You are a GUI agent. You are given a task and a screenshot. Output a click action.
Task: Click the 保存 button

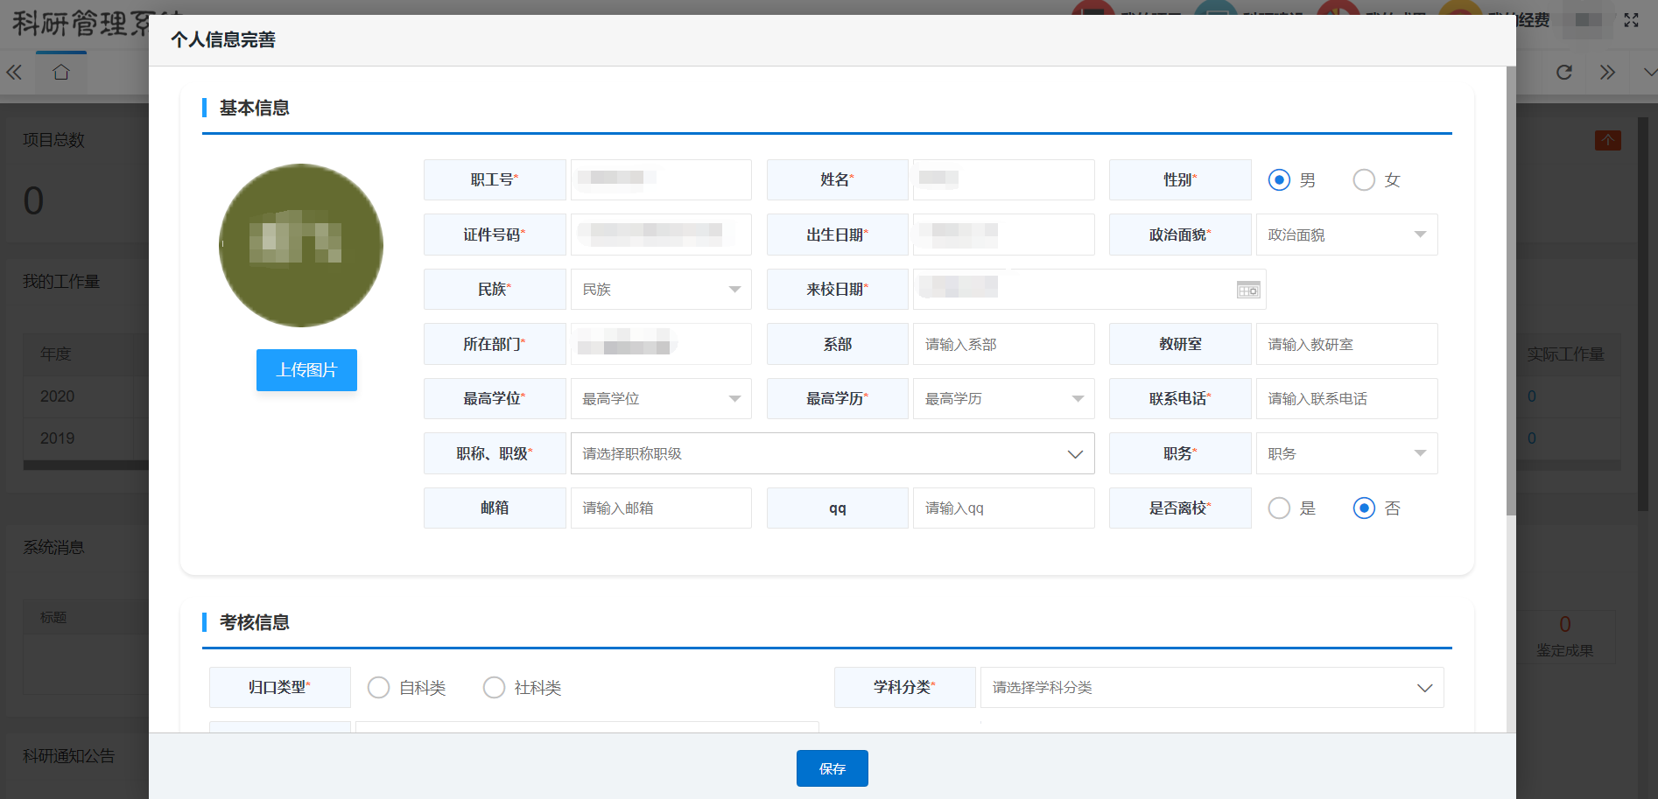pos(832,768)
